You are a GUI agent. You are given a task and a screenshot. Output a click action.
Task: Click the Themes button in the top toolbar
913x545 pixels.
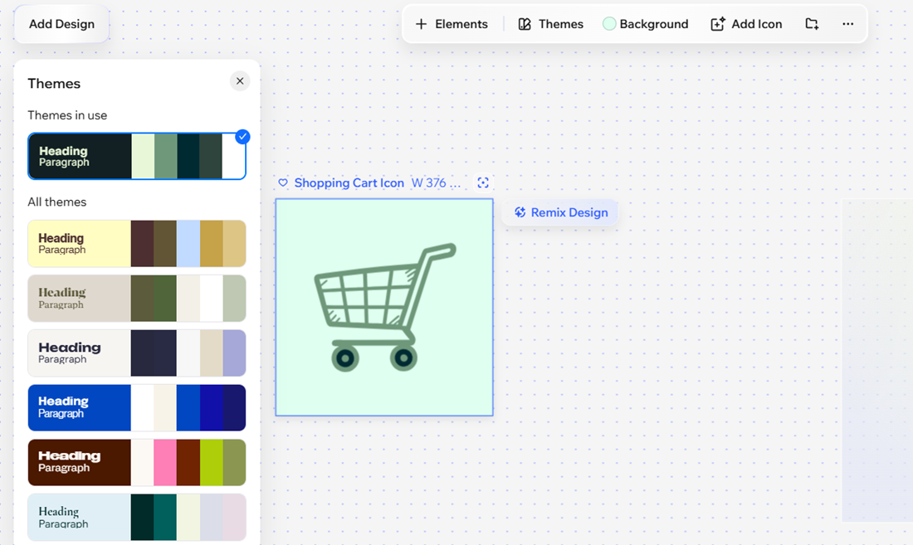(551, 24)
